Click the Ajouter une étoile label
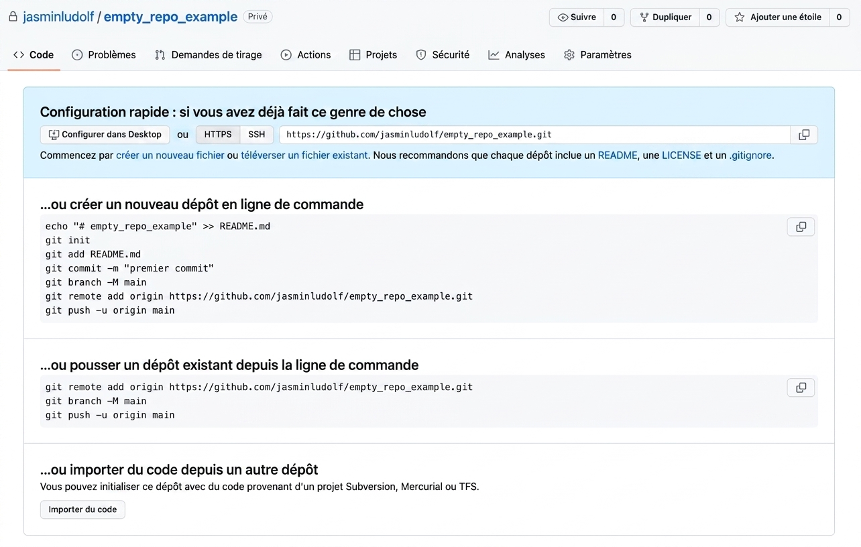 pos(786,17)
